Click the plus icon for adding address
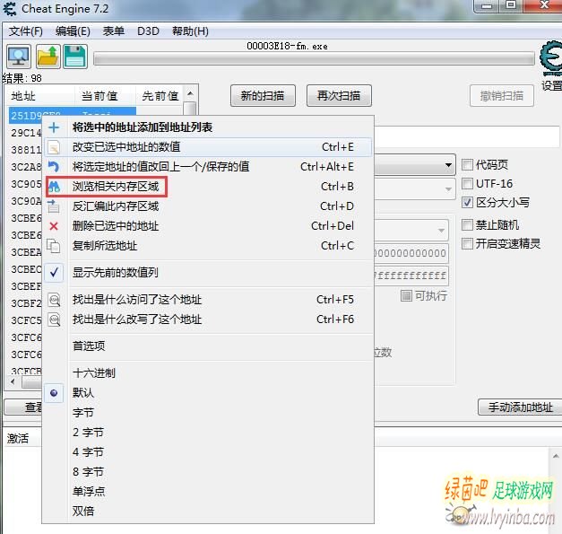Screen dimensions: 562x534 (54, 127)
